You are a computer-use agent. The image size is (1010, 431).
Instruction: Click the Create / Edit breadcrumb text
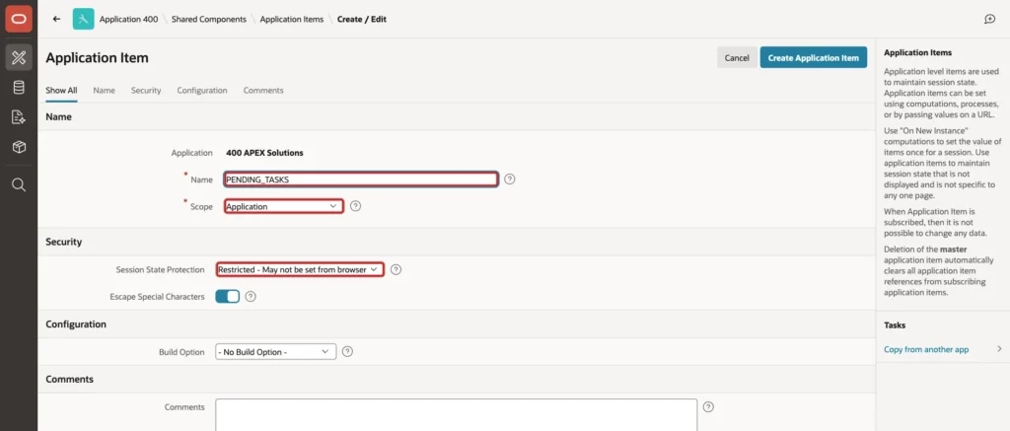pos(362,20)
